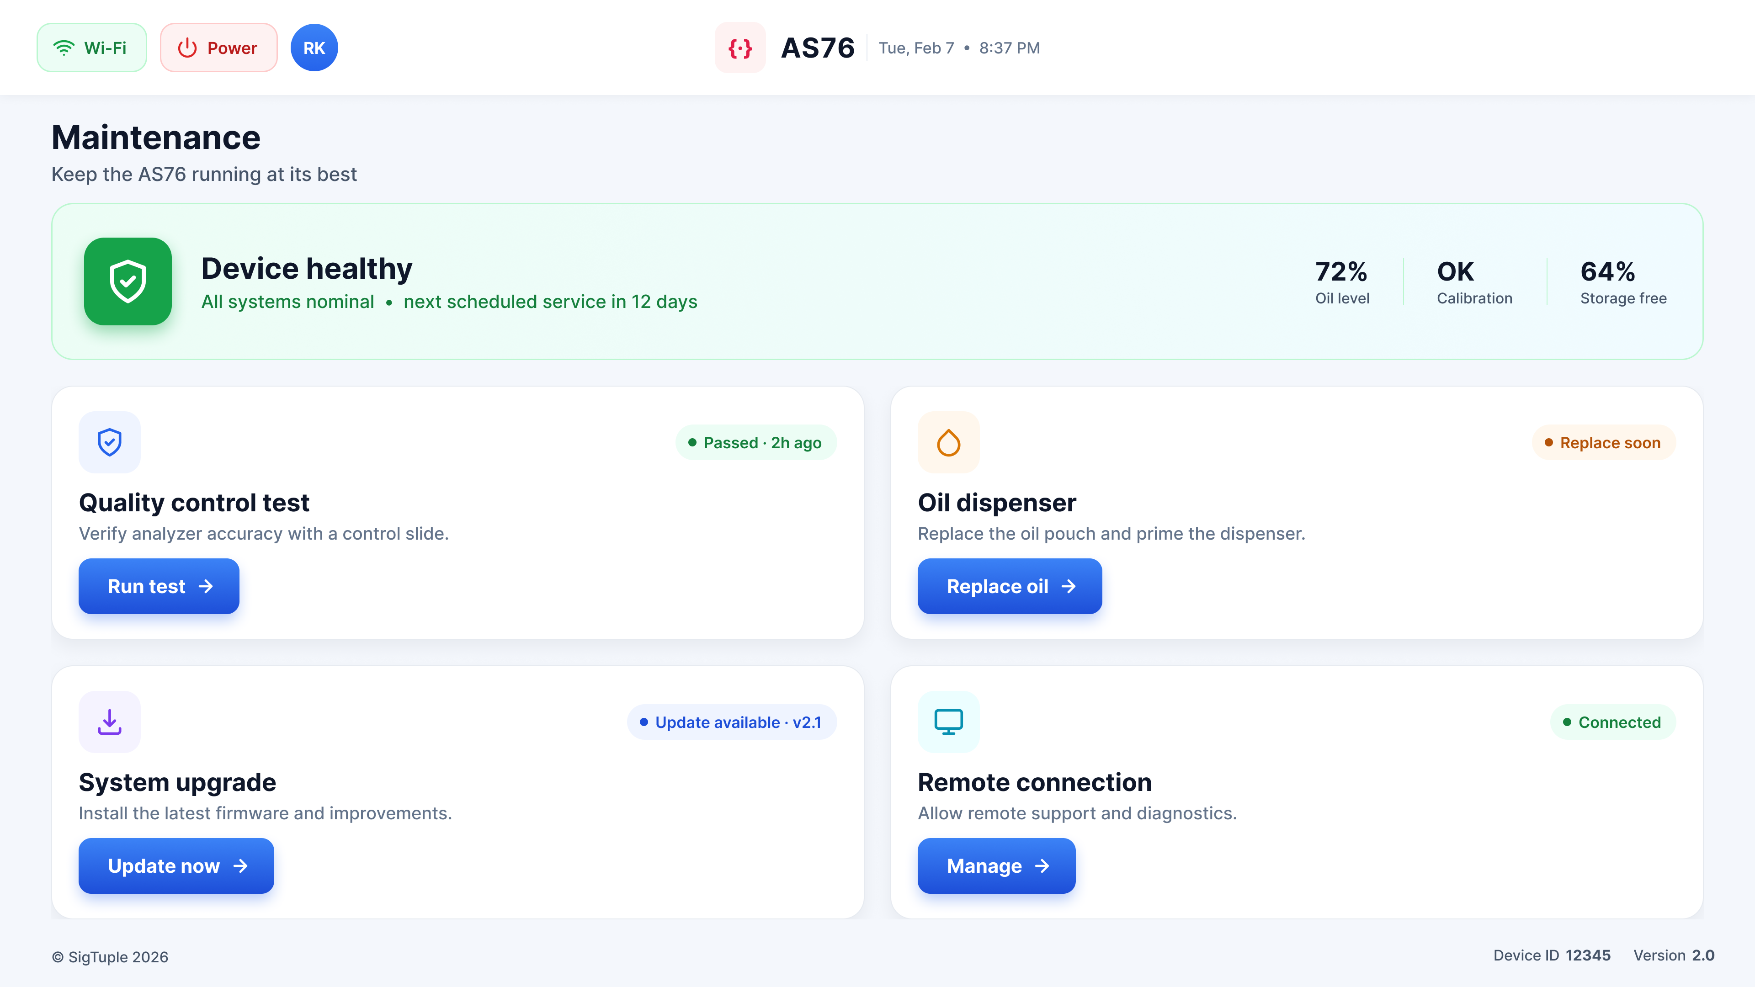Click the Version 2.0 text
This screenshot has width=1755, height=987.
[x=1674, y=955]
